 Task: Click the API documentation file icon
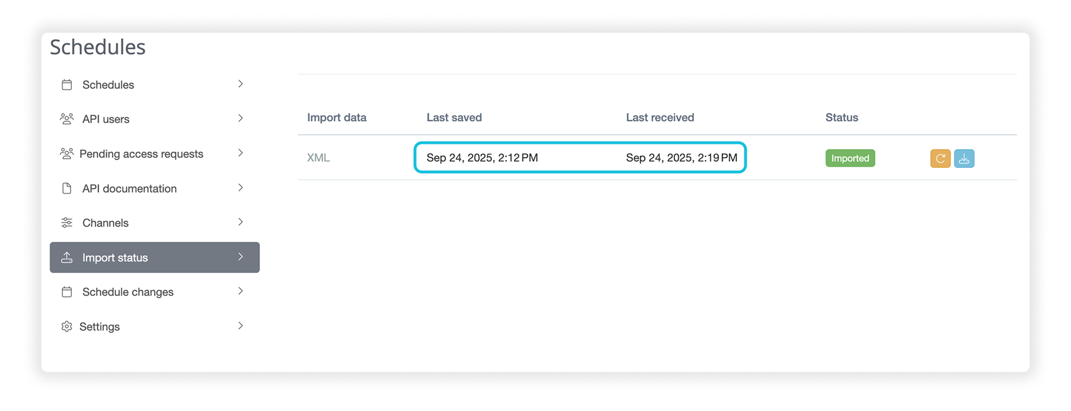(67, 189)
